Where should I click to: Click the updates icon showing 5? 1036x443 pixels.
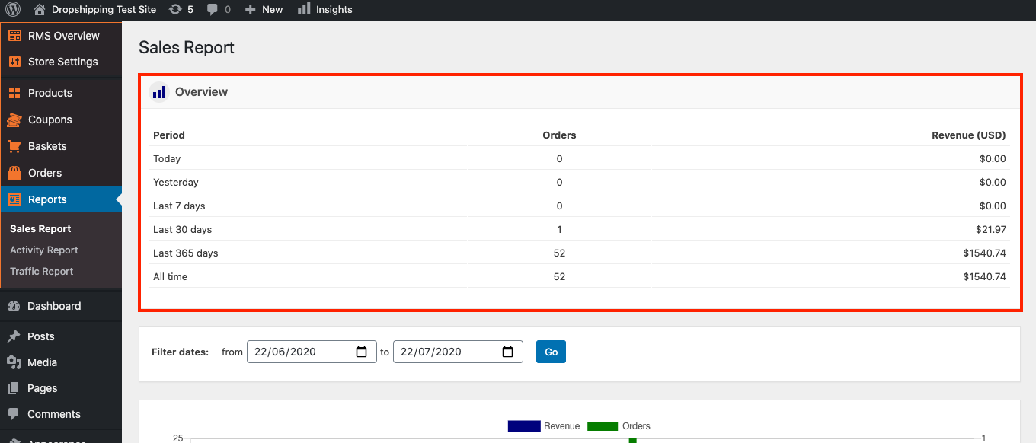(175, 10)
